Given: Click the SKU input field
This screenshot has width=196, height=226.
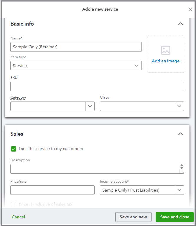Looking at the screenshot, I should (97, 87).
